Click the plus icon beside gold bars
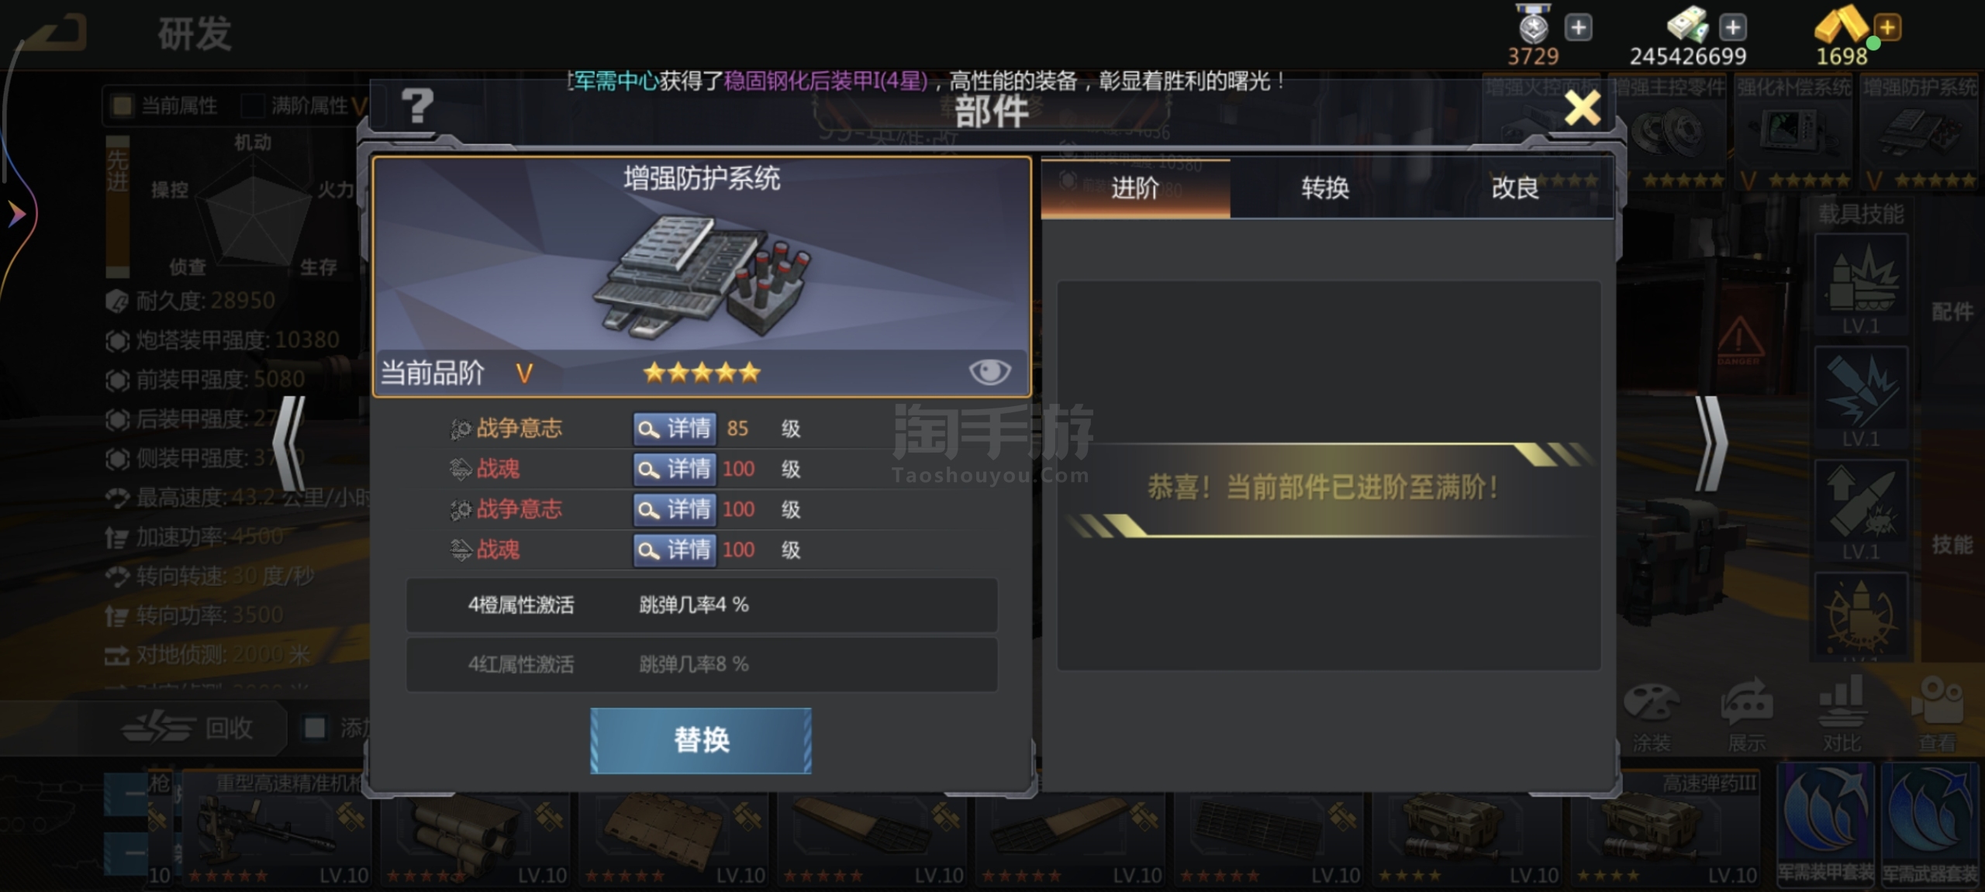The image size is (1985, 892). pos(1887,28)
